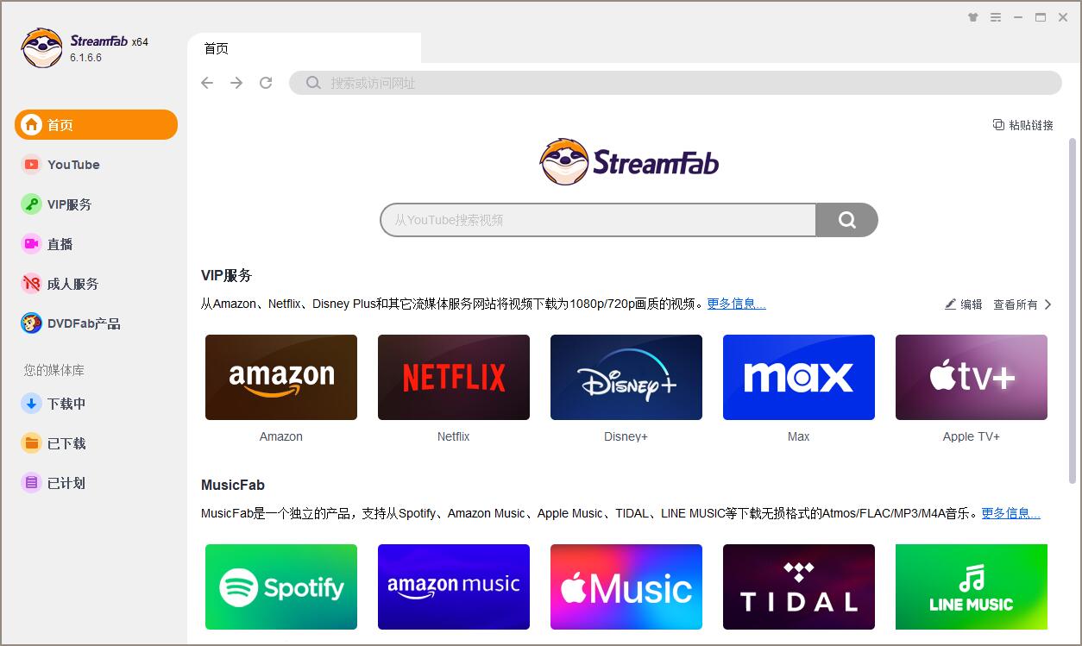Click the address bar magnifier icon
Screen dimensions: 1082x646
pyautogui.click(x=314, y=83)
